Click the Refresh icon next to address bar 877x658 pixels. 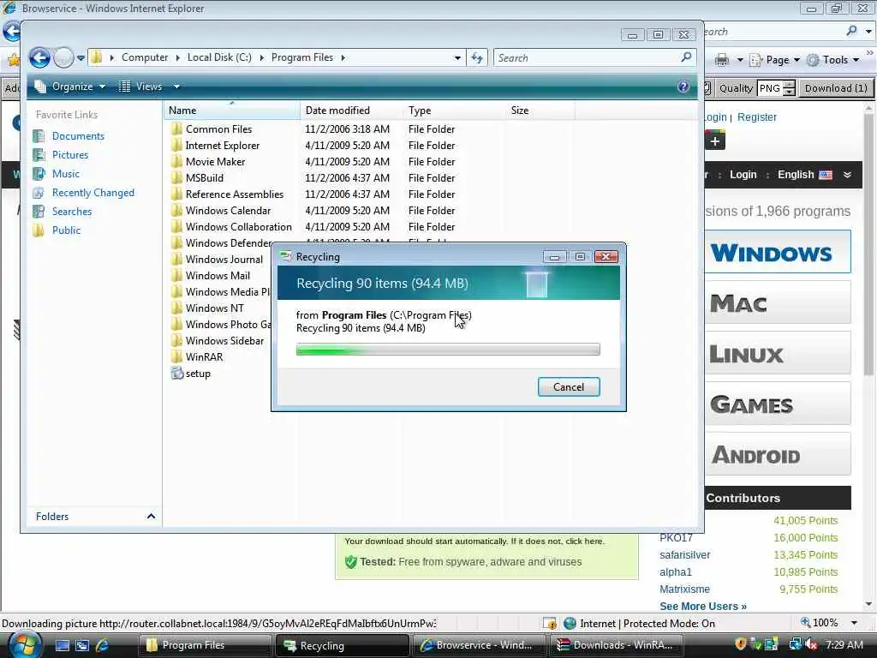pos(477,57)
